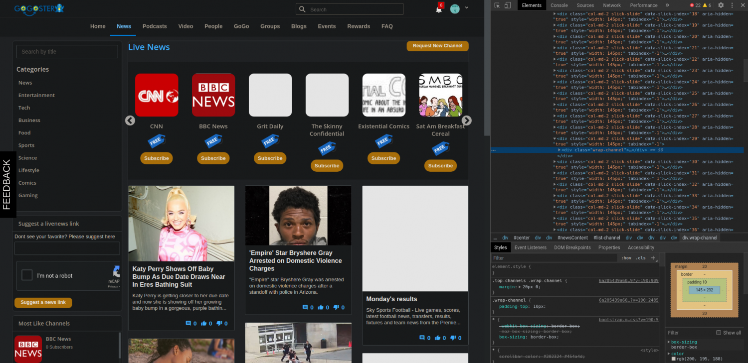Switch to the Console tab in DevTools
This screenshot has width=748, height=363.
tap(559, 5)
